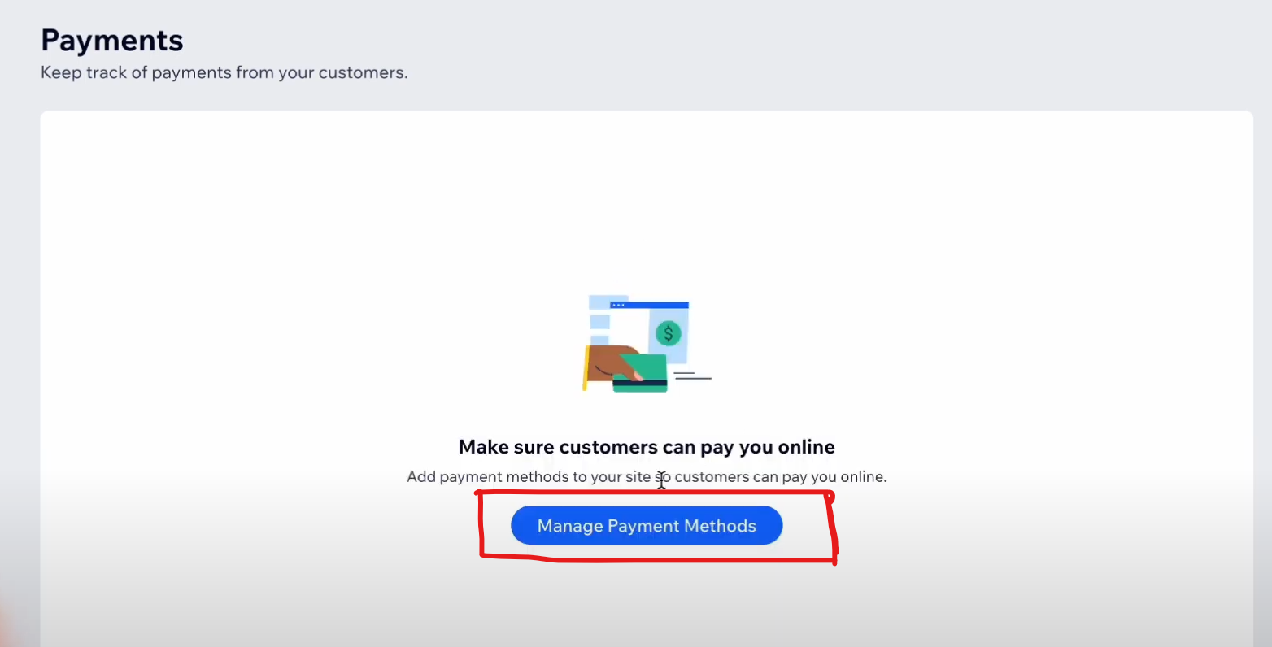Click the 'Add payment methods to your site' text

click(529, 476)
